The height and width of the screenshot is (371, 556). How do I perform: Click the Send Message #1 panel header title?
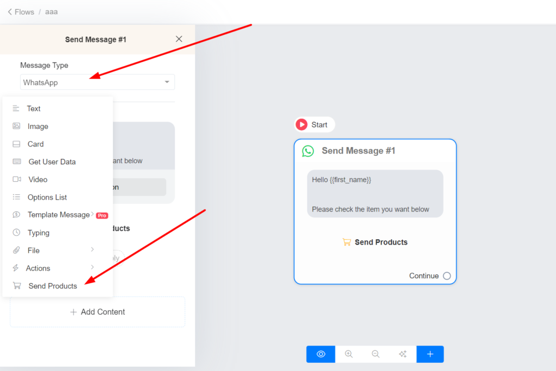[96, 40]
